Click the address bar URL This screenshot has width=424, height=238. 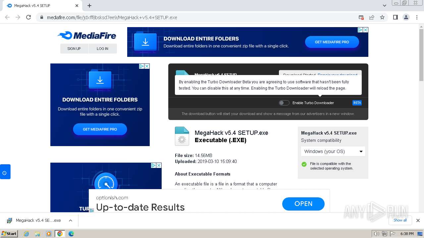(x=112, y=18)
